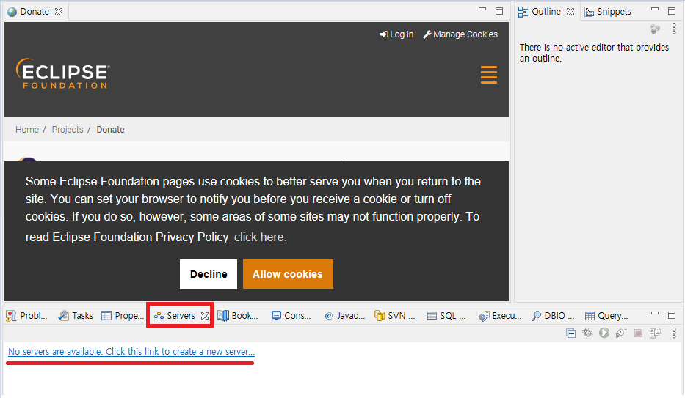685x398 pixels.
Task: Switch to the Problems tab
Action: [26, 316]
